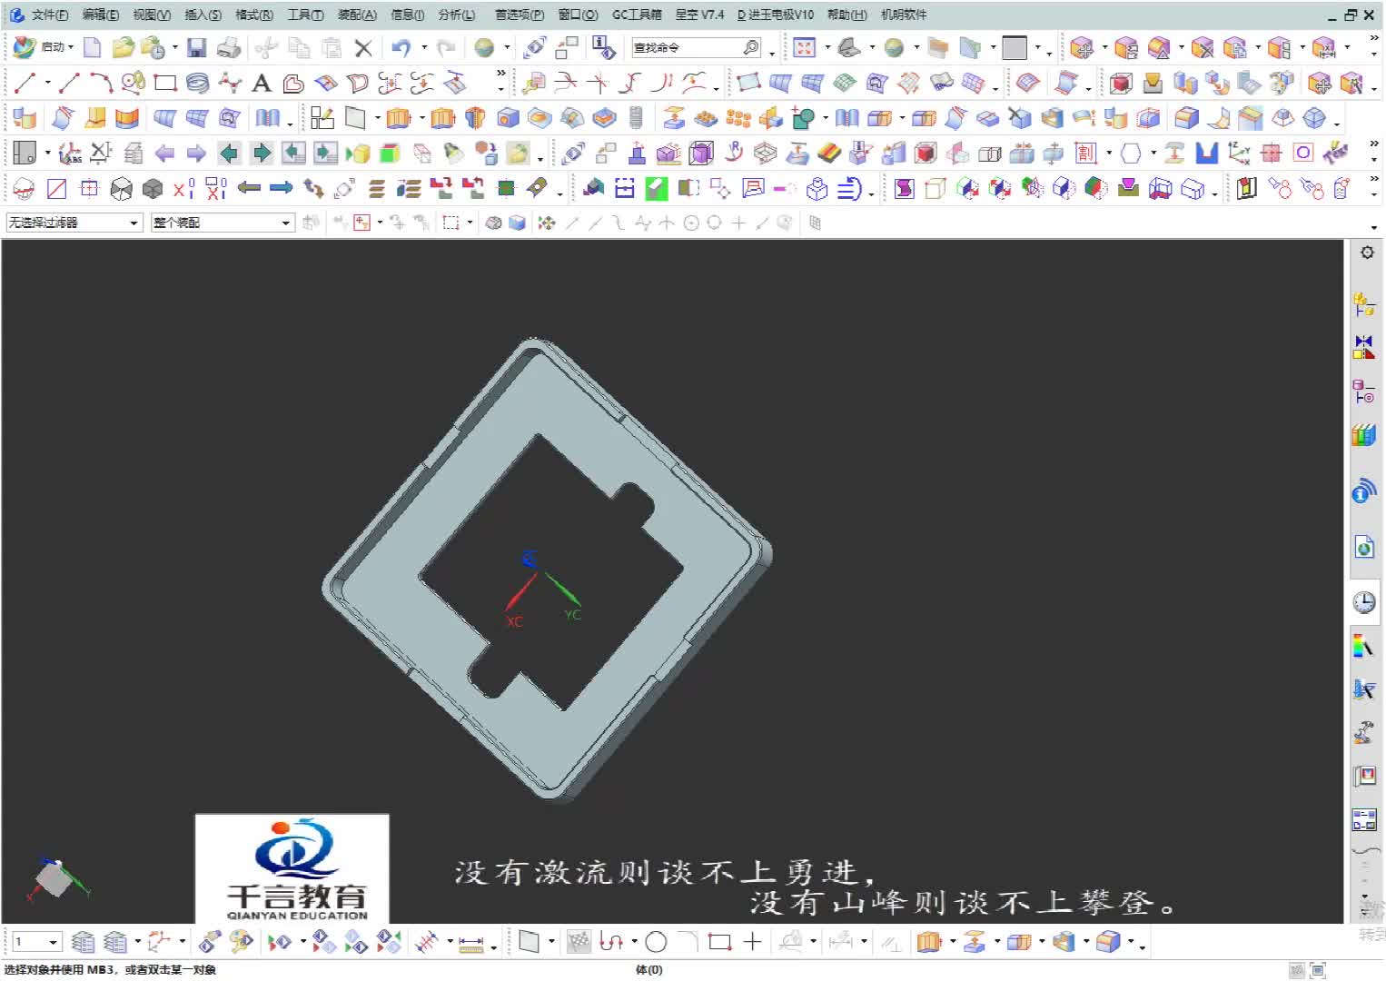Open the layer number dropdown showing 1
Viewport: 1386px width, 981px height.
(36, 942)
